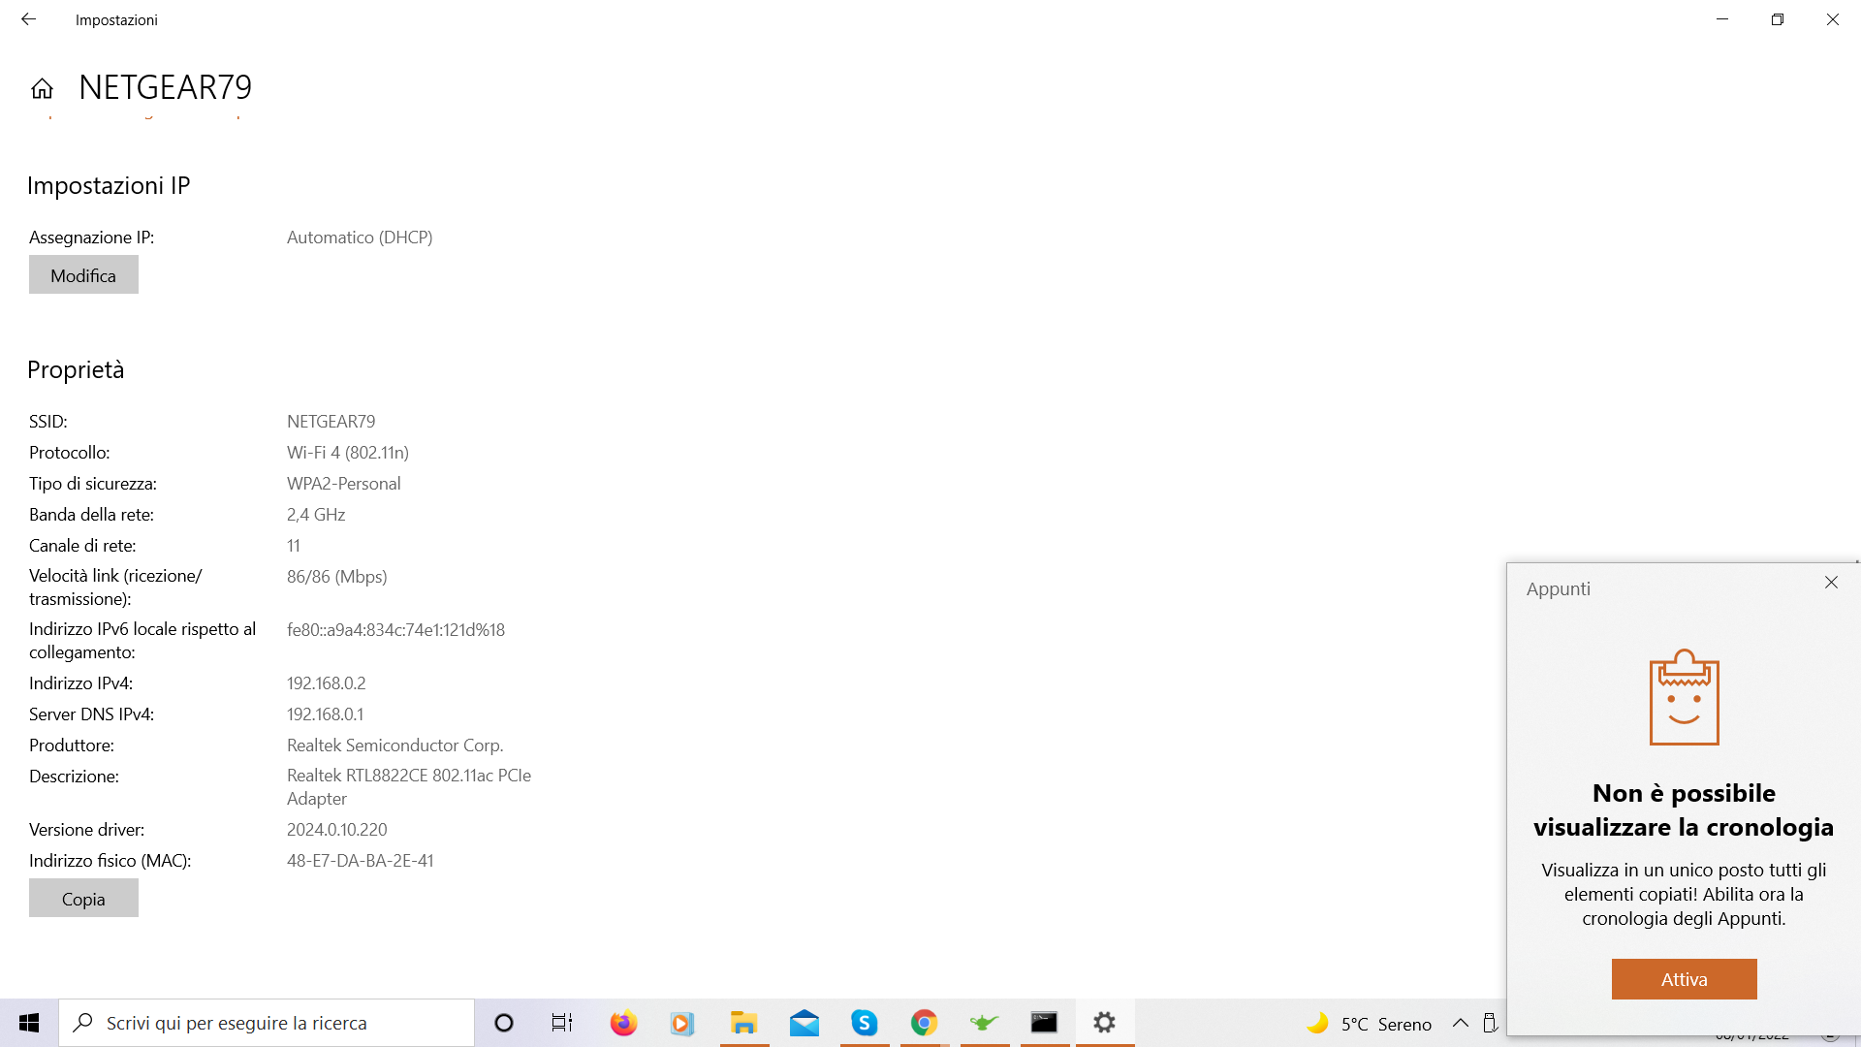The image size is (1861, 1047).
Task: Open the Windows Start menu
Action: (x=29, y=1023)
